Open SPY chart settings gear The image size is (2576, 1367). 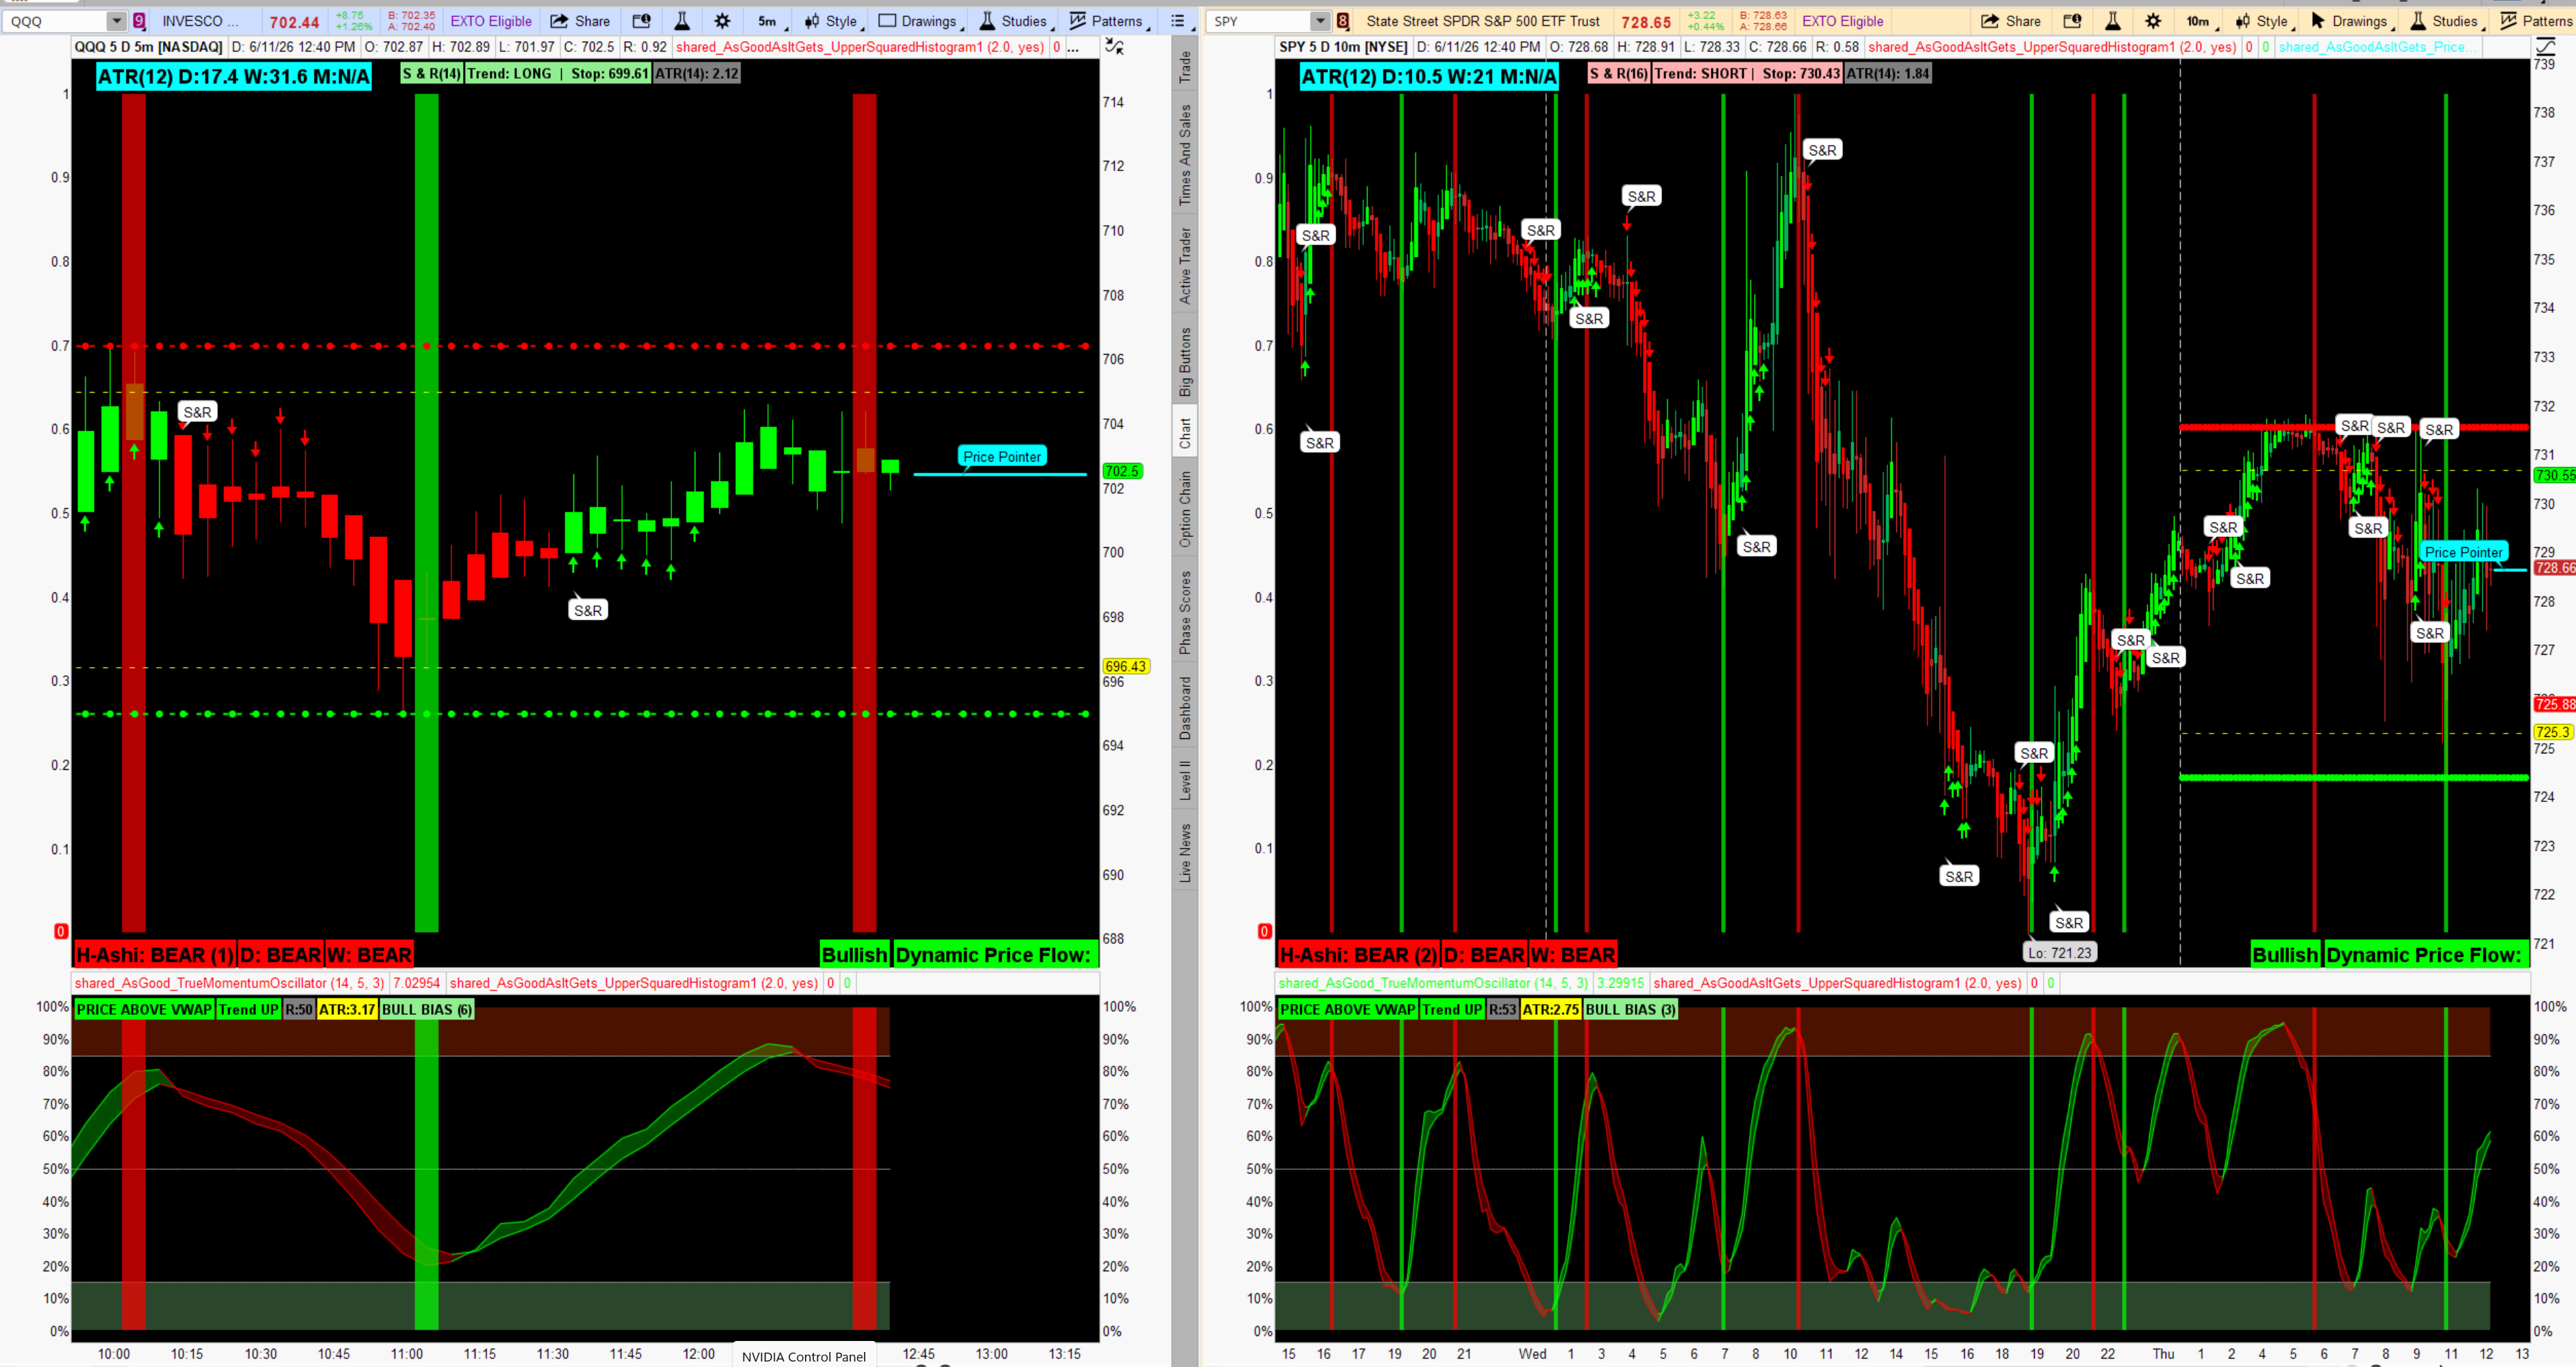(x=2153, y=21)
